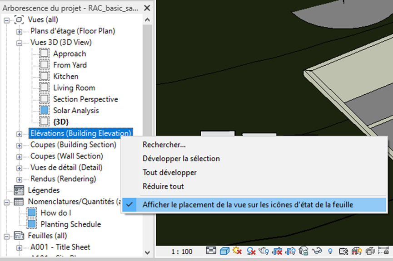Click Temporary Hide/Isolate glasses icon
The height and width of the screenshot is (261, 393).
pos(317,251)
